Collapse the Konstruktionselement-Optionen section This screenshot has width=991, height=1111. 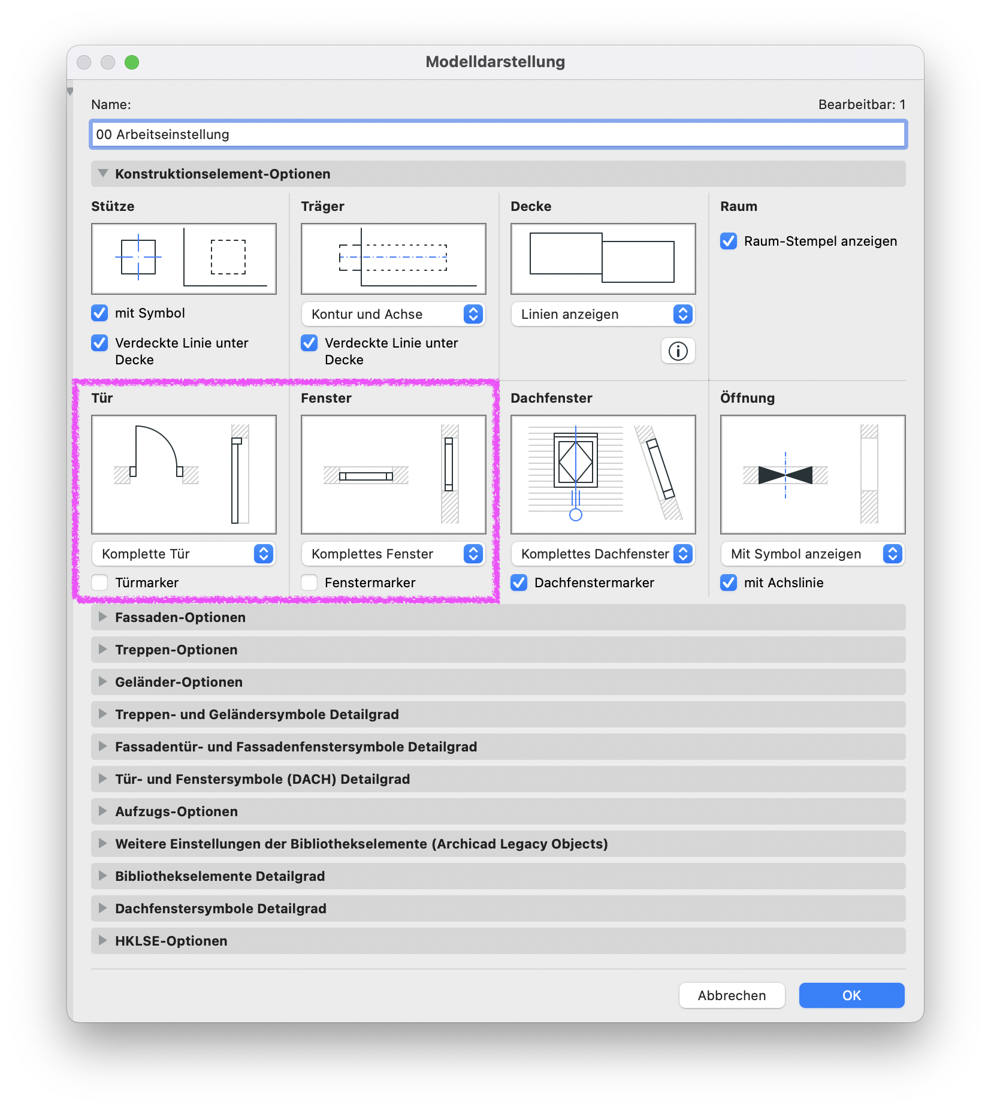(498, 174)
